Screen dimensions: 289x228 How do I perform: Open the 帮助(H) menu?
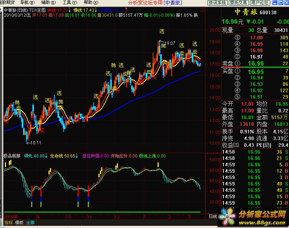coord(91,2)
